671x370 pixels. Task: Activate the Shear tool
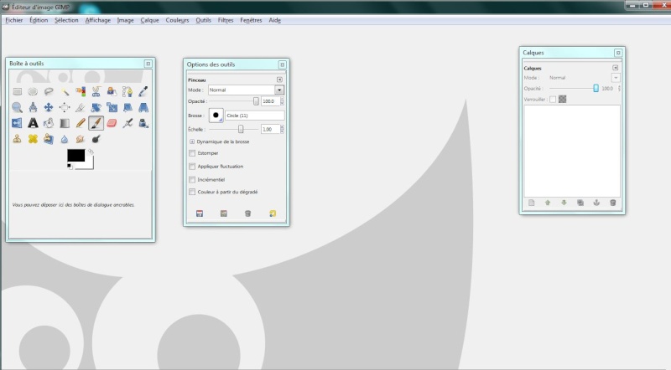(127, 107)
